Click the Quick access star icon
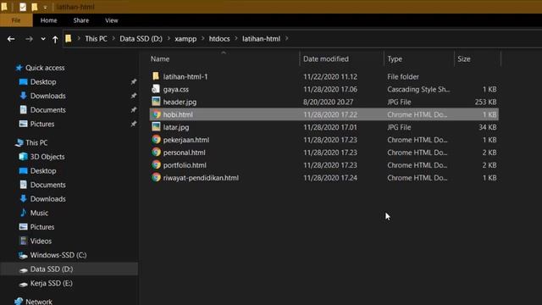Image resolution: width=542 pixels, height=305 pixels. coord(19,68)
